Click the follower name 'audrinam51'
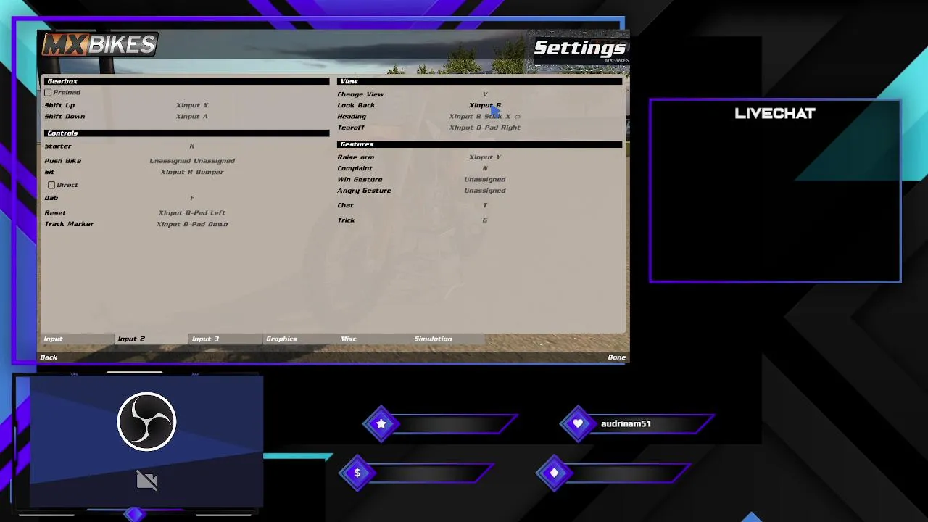928x522 pixels. [626, 424]
